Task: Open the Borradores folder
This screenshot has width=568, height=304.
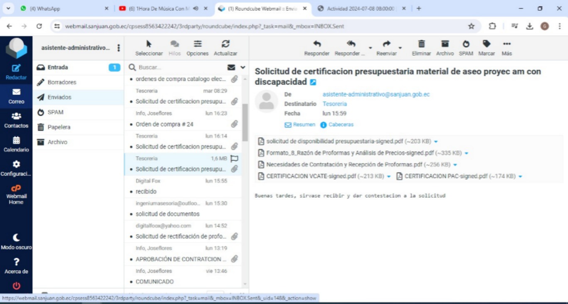Action: (x=62, y=82)
